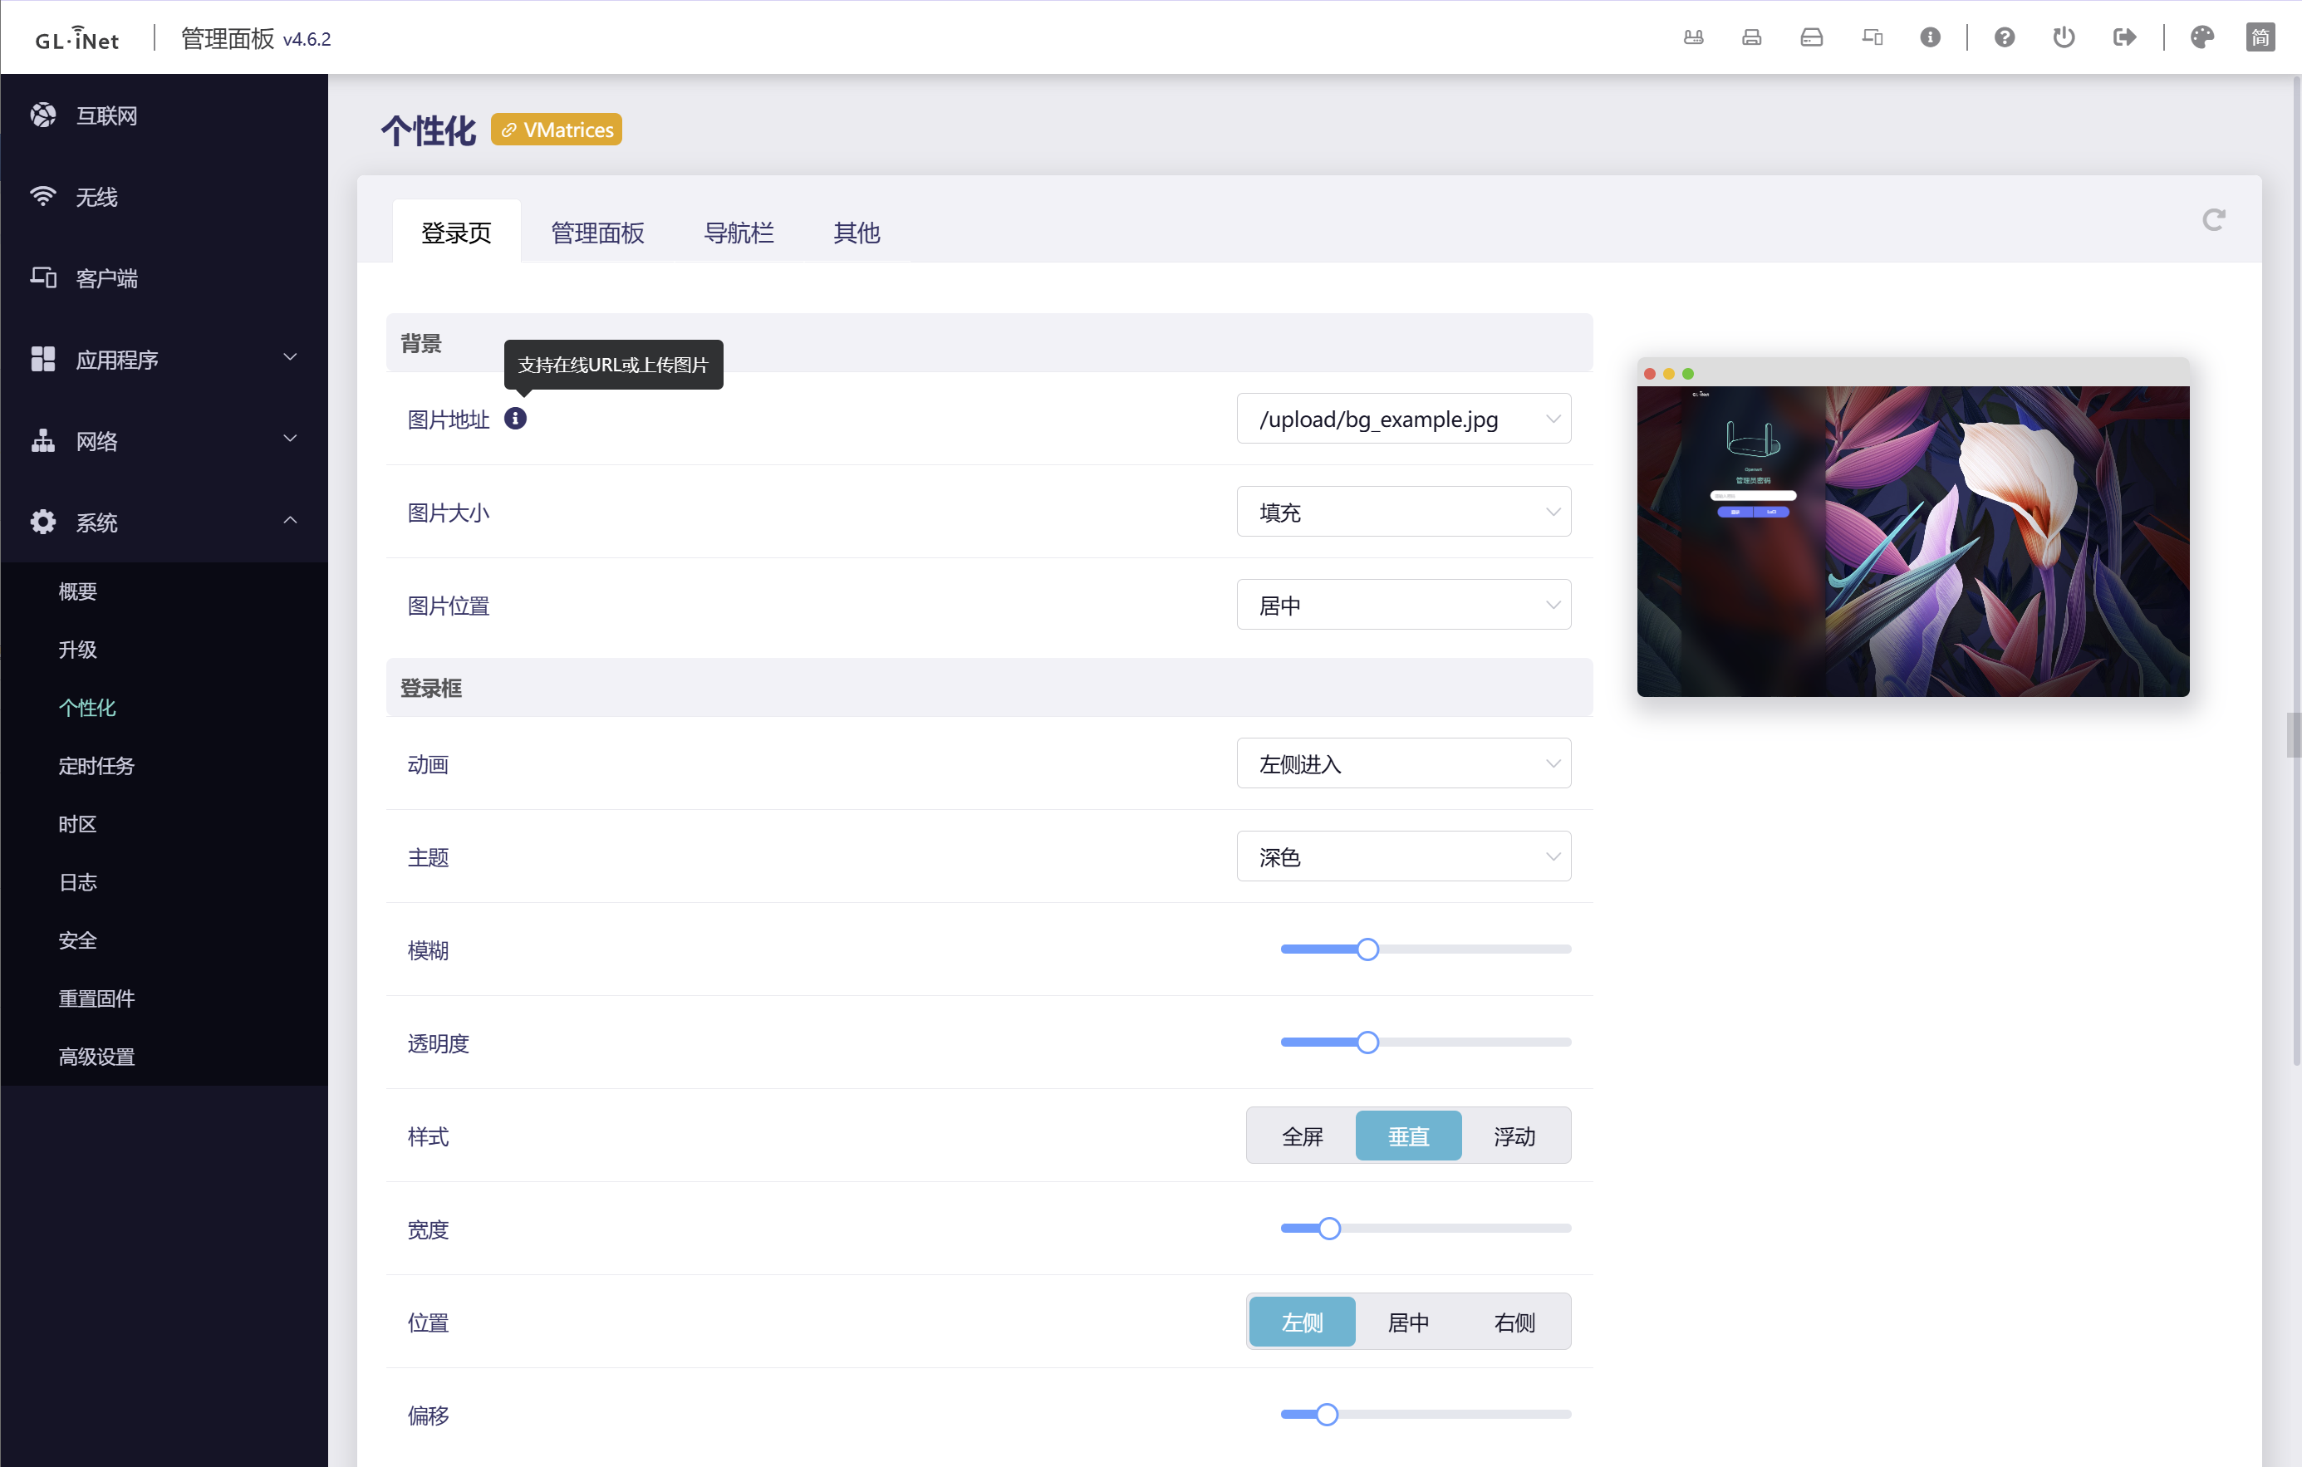Click the printer icon in header
The height and width of the screenshot is (1467, 2302).
pos(1751,37)
